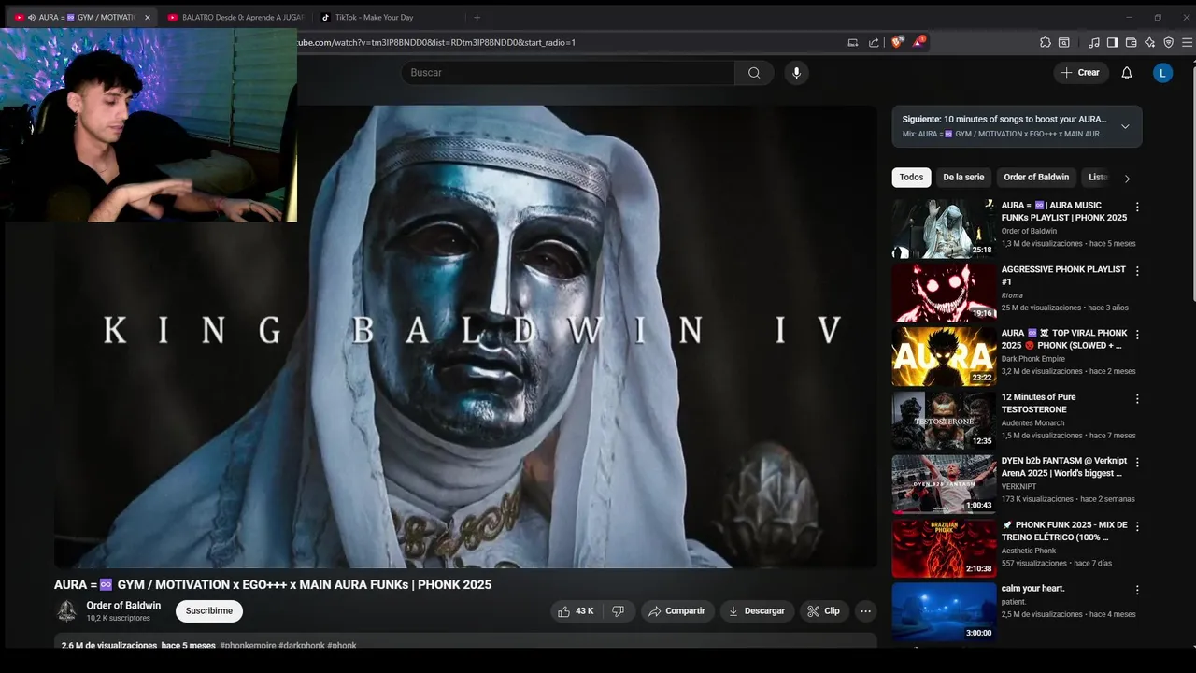
Task: Open options for AURA TOP VIRAL PHONK 2025
Action: [1137, 335]
